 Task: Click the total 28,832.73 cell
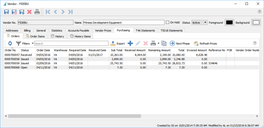(178, 63)
